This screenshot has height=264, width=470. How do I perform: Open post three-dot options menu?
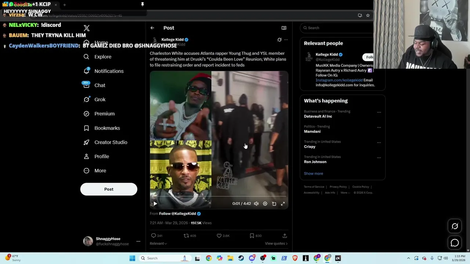click(x=286, y=40)
